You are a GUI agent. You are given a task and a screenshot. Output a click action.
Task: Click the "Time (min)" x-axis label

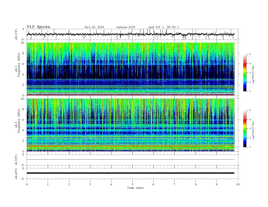(x=135, y=188)
